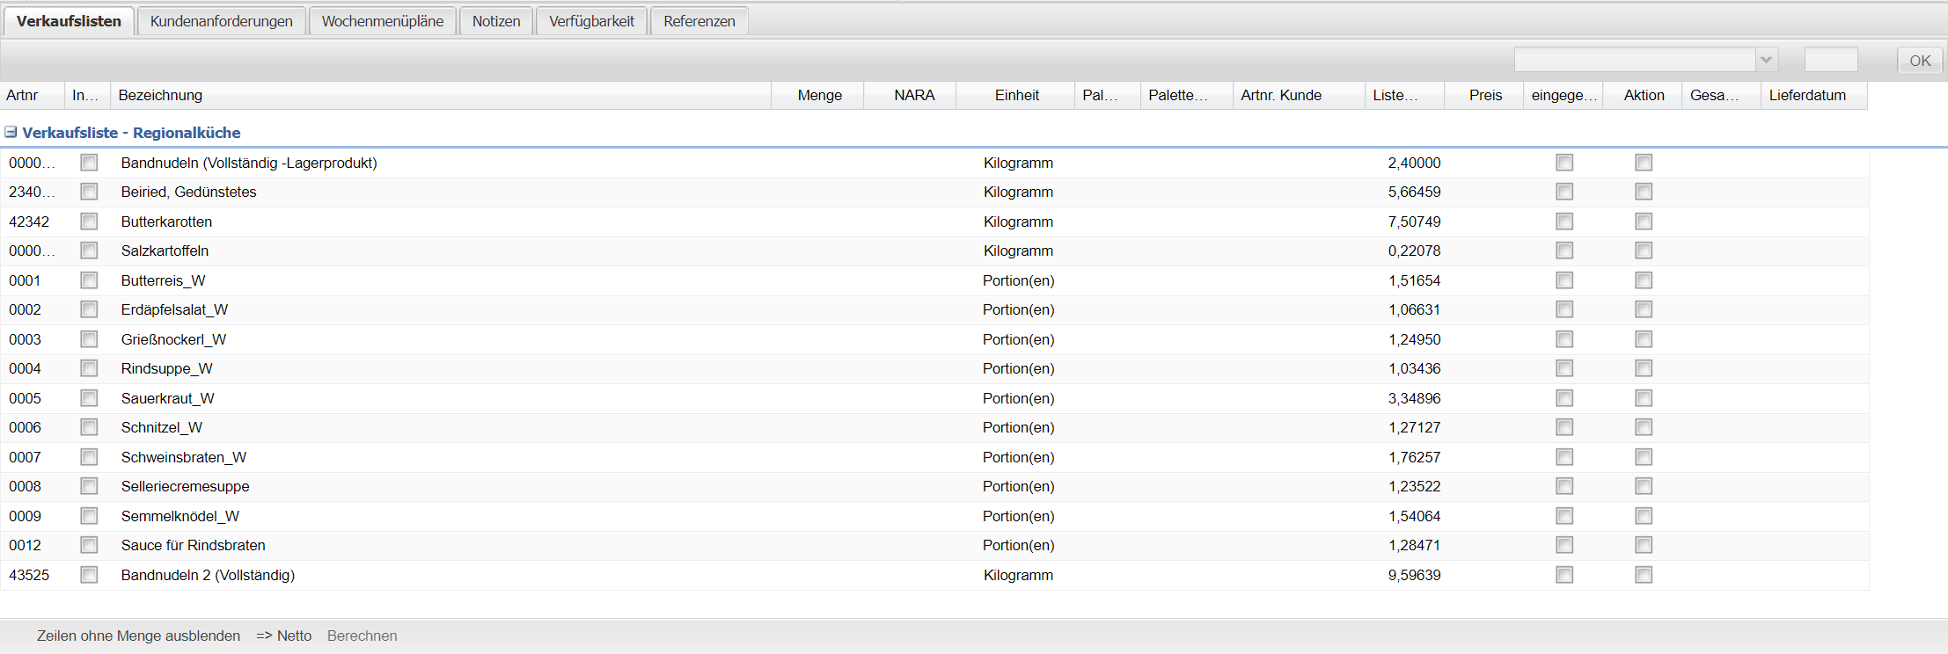Tick eingegeben checkbox for Salzkartoffeln
The image size is (1948, 654).
coord(1564,251)
